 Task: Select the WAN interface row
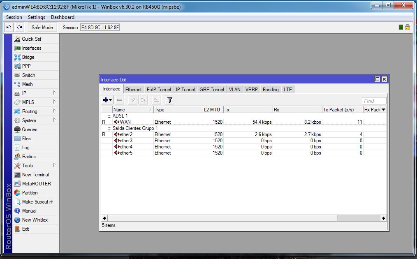tap(243, 122)
